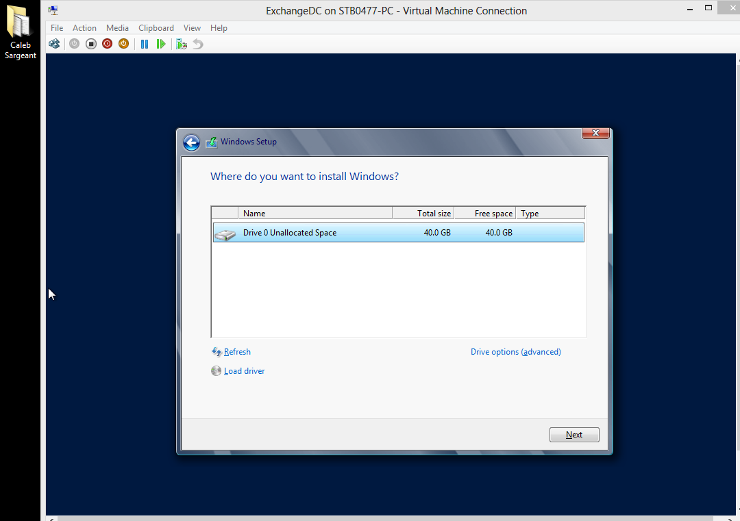This screenshot has width=740, height=521.
Task: Go back in Windows Setup
Action: 192,142
